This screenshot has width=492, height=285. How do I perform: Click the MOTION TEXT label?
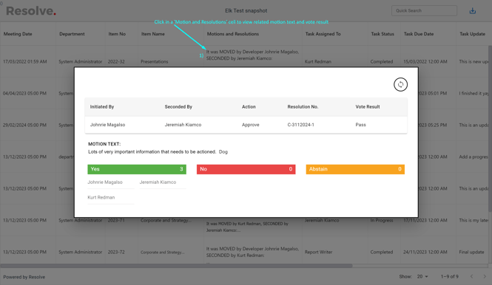(x=104, y=144)
